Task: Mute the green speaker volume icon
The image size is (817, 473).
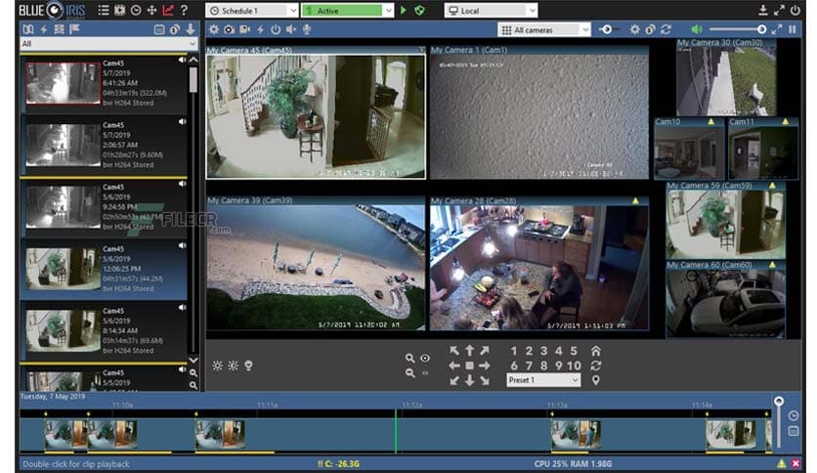Action: click(x=697, y=29)
